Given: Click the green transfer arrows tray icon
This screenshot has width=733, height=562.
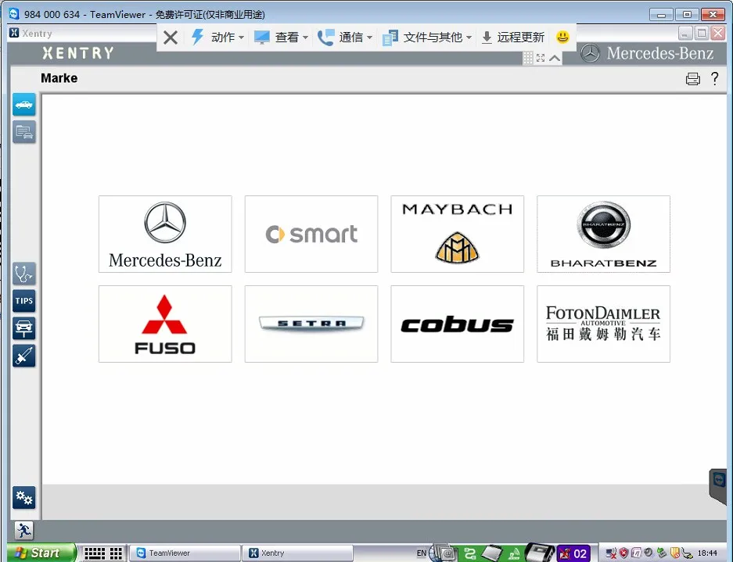Looking at the screenshot, I should (469, 553).
